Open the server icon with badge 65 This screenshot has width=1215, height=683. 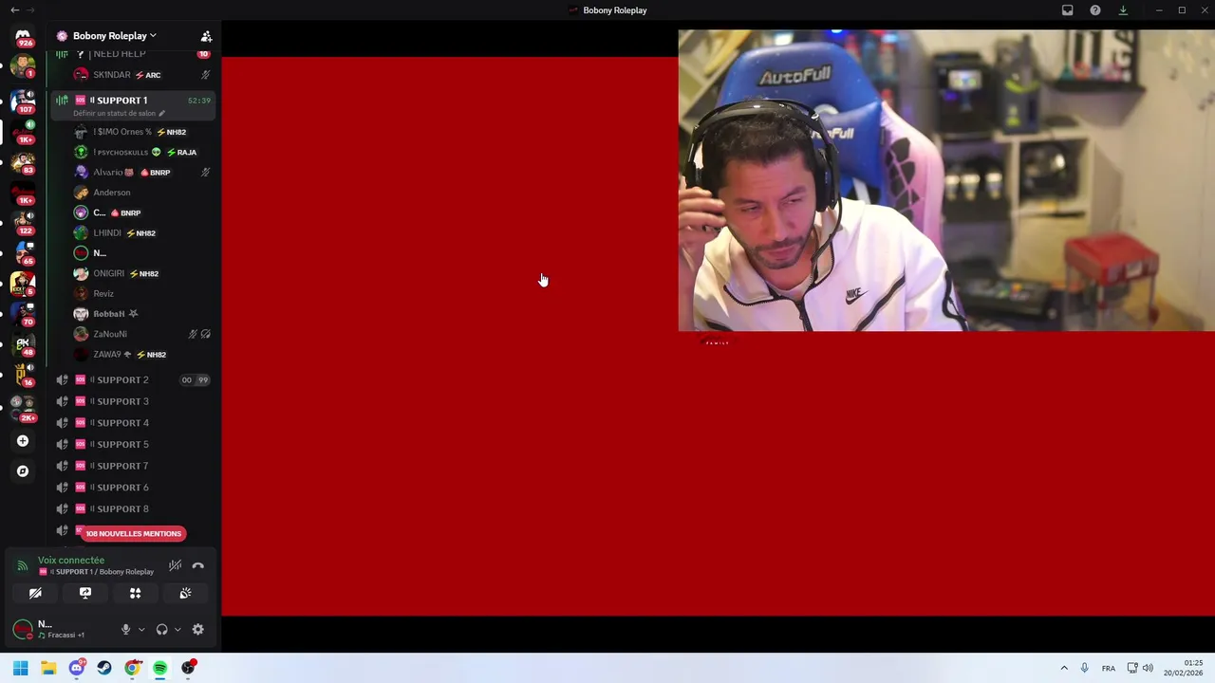point(23,252)
